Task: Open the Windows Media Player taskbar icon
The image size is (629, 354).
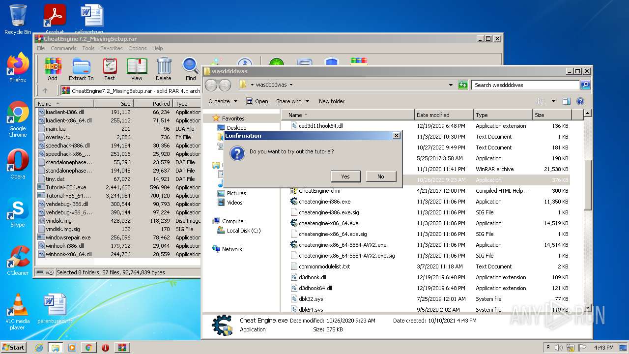Action: 72,347
